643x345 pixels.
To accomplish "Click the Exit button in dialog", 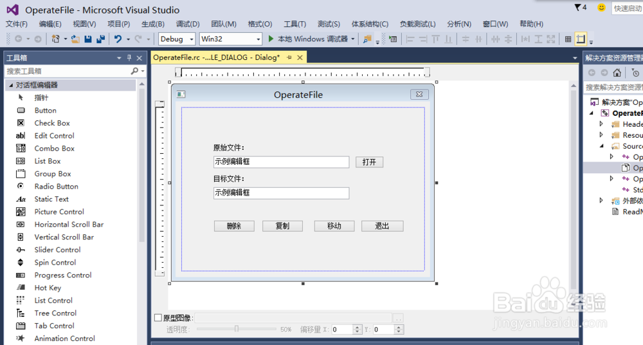I will [x=382, y=227].
